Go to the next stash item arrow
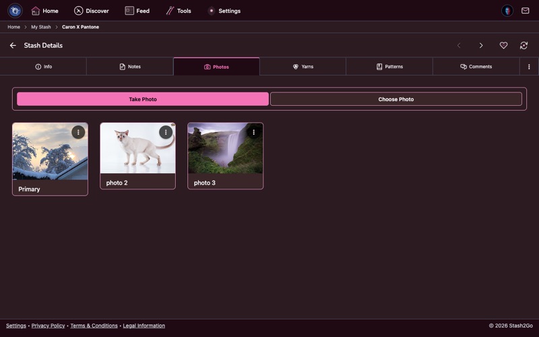Screen dimensions: 539x337 481,46
